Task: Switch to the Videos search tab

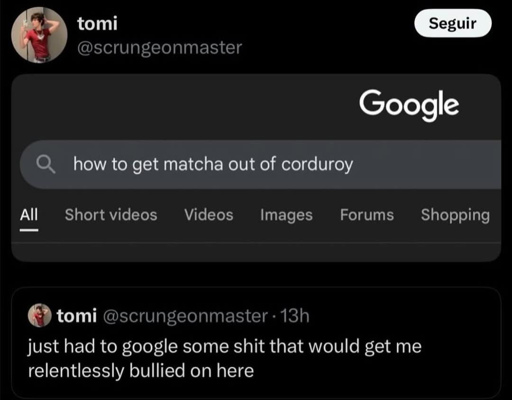Action: [x=208, y=215]
